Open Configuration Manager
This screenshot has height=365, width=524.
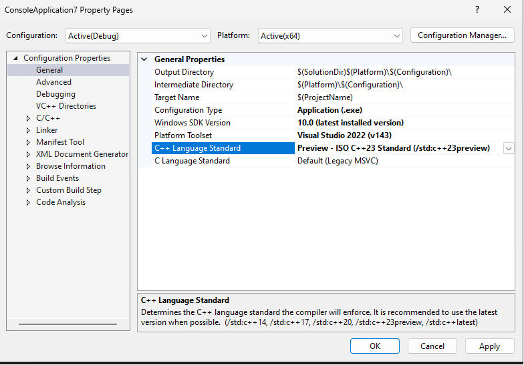coord(463,35)
